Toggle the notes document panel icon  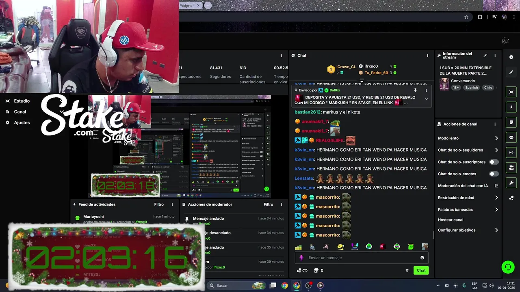(511, 122)
